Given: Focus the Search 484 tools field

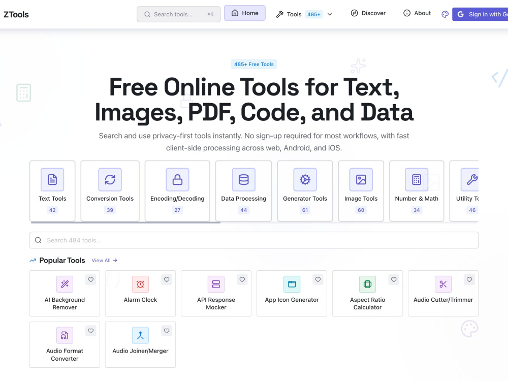Looking at the screenshot, I should (x=254, y=240).
